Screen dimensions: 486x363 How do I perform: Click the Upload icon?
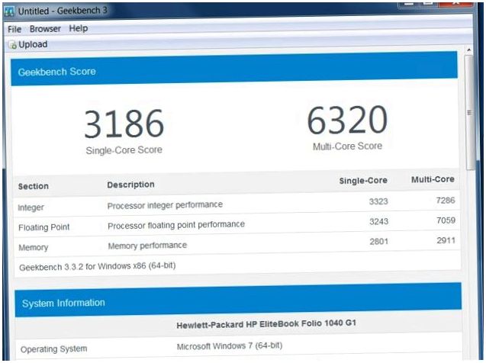(x=13, y=45)
